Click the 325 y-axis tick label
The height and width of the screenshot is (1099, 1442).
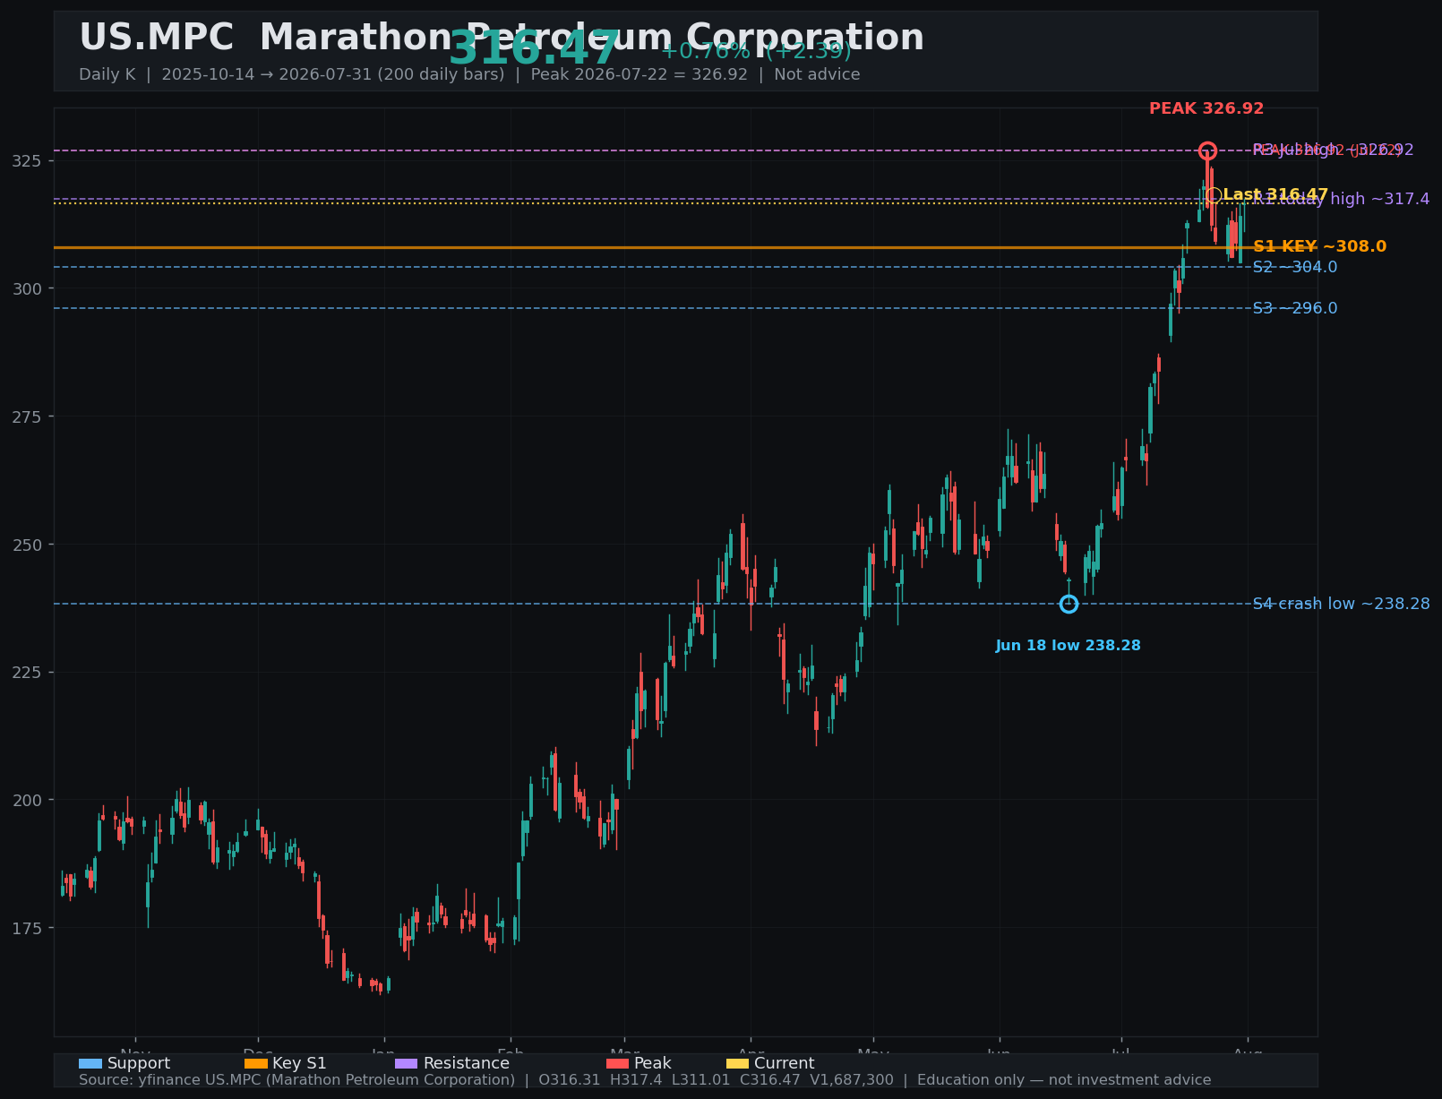pos(29,160)
